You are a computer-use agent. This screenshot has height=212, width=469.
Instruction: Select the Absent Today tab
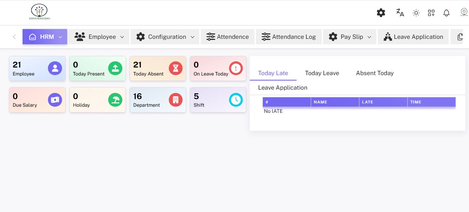point(375,73)
